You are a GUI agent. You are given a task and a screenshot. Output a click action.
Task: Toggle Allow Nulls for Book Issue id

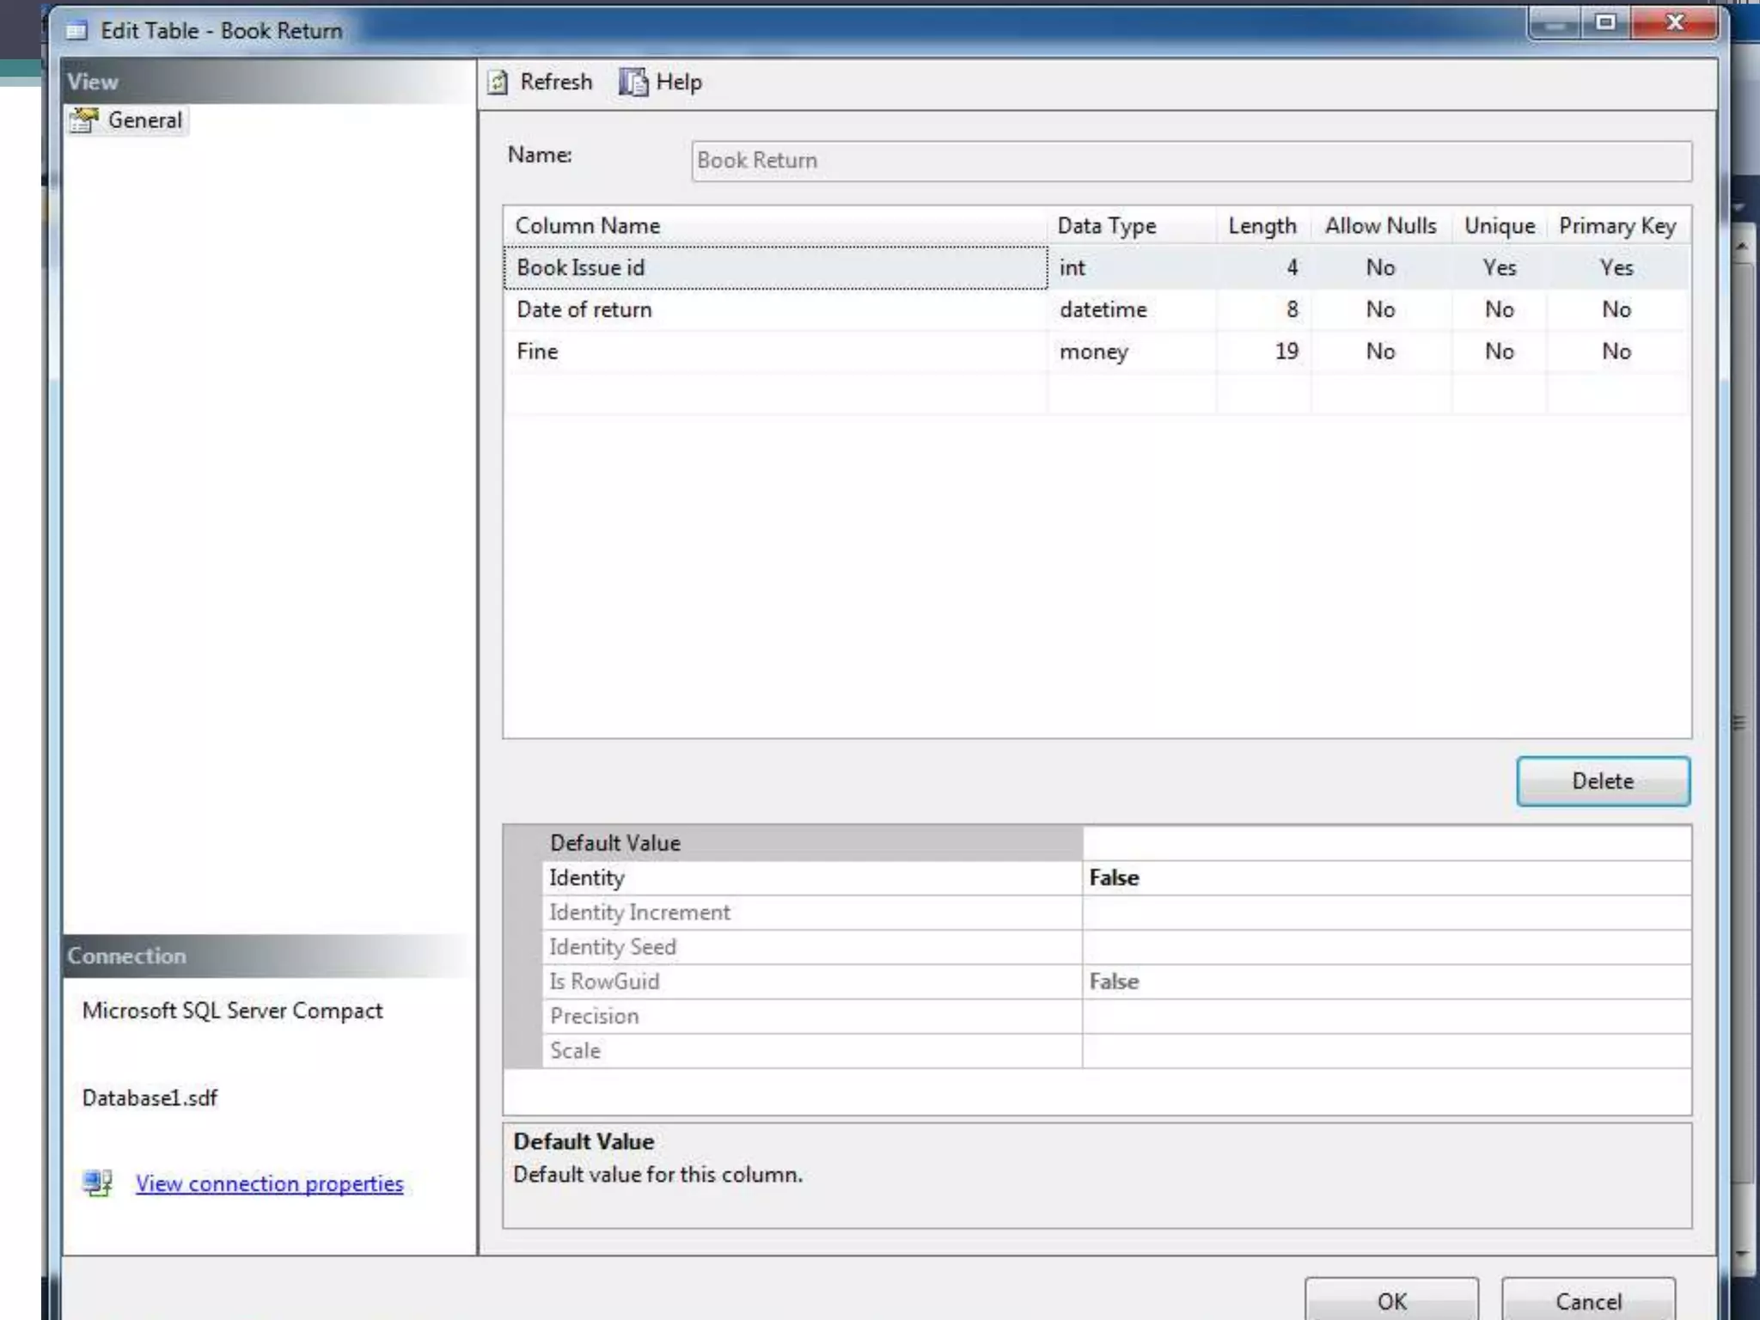[x=1381, y=268]
